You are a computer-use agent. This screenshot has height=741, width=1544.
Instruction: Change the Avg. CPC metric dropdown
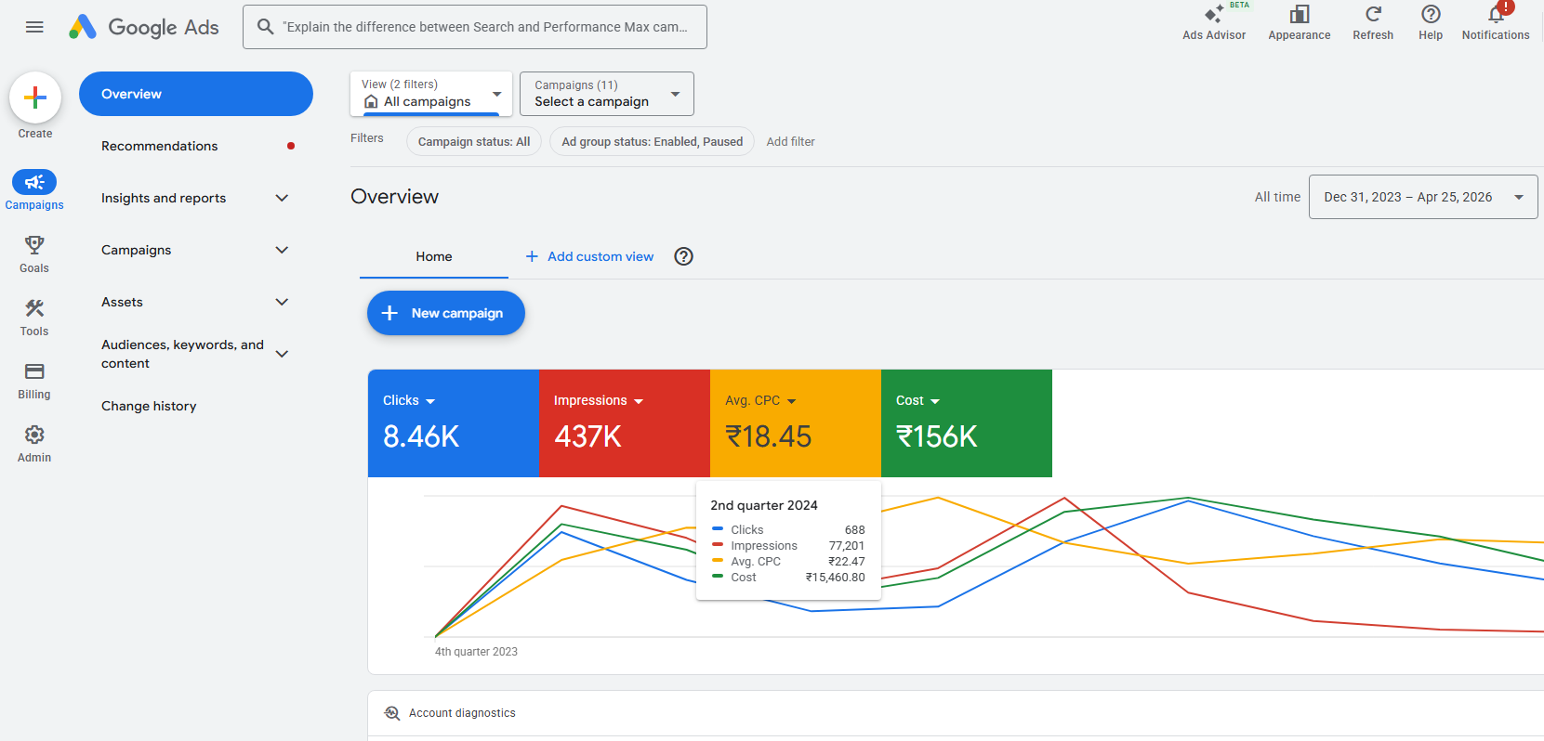760,400
